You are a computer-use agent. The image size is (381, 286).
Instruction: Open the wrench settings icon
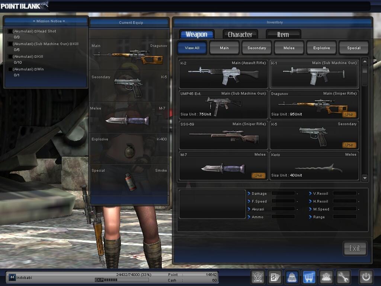pos(343,277)
